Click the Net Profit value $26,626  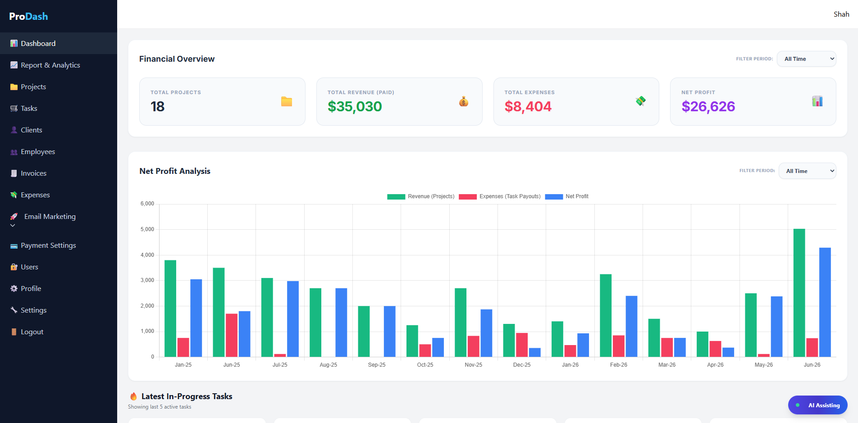708,106
